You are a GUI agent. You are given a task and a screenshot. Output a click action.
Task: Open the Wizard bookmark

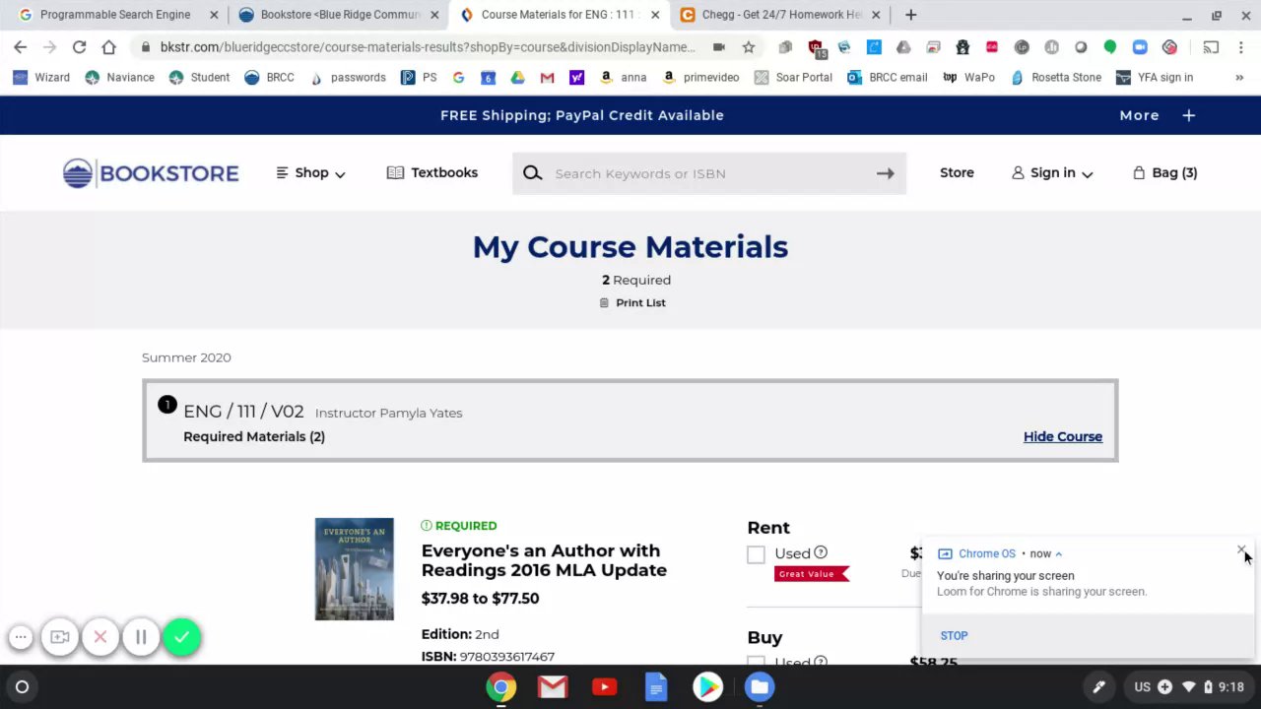[41, 77]
